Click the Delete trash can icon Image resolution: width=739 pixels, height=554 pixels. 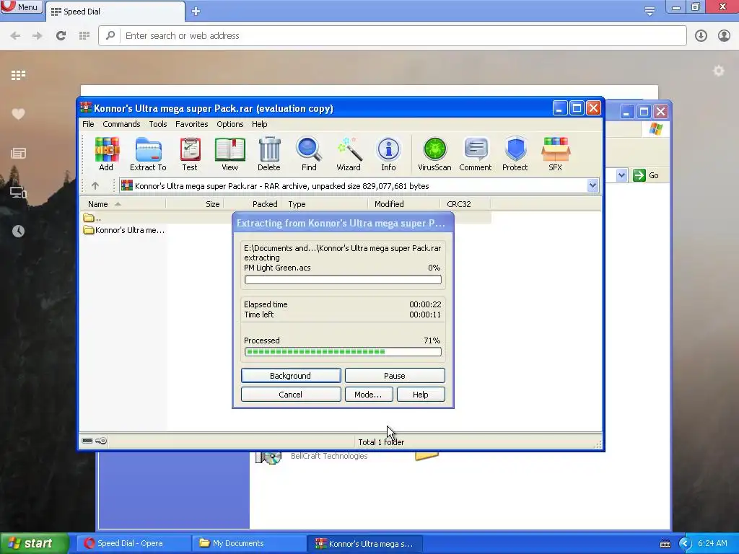point(269,154)
